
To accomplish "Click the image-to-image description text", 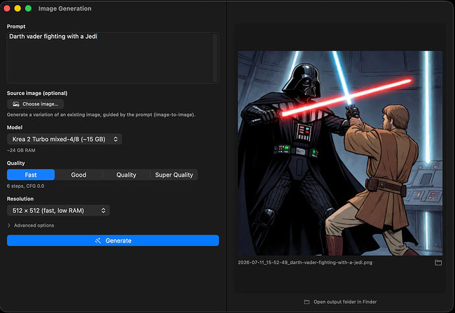I will (101, 115).
